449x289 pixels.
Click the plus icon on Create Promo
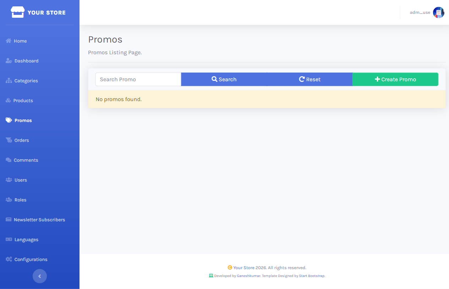pyautogui.click(x=377, y=79)
